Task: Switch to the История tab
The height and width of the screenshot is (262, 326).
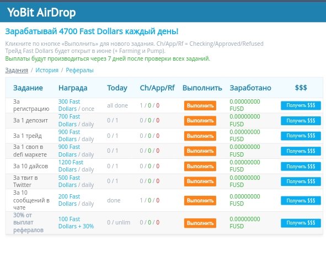Action: (x=47, y=70)
